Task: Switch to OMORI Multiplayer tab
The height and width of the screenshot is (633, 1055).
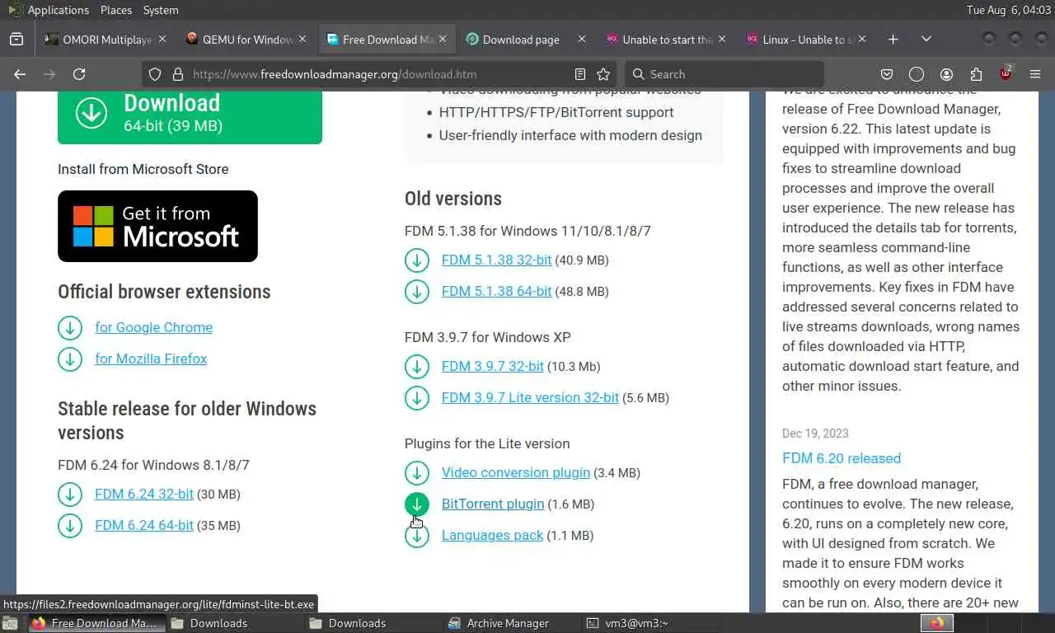Action: click(x=107, y=40)
